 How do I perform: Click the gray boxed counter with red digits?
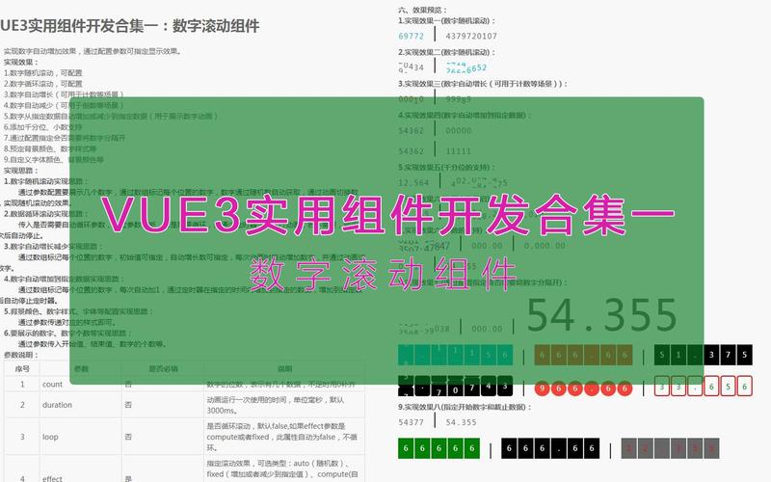click(x=670, y=448)
